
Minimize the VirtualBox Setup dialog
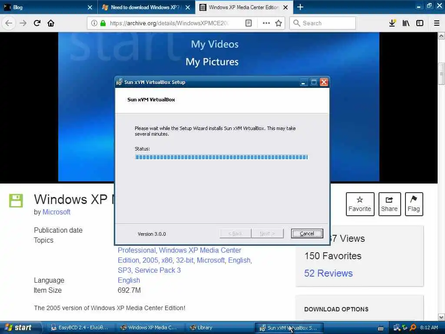[303, 82]
